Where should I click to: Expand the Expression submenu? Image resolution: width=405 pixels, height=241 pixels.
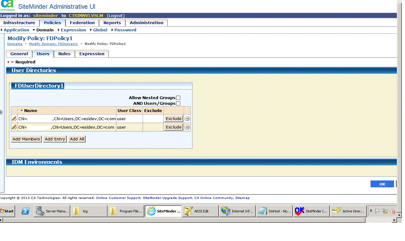coord(72,30)
